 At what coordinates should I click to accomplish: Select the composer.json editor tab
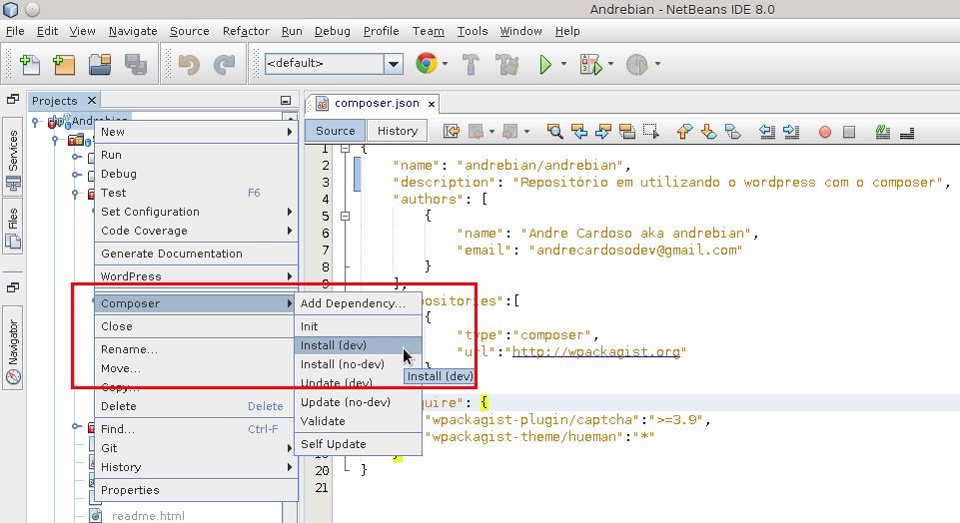click(377, 104)
